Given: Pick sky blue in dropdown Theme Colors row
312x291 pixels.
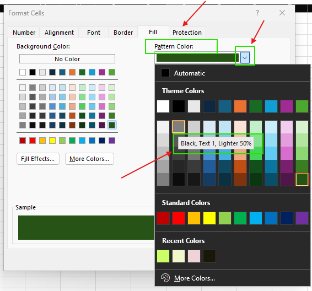Looking at the screenshot, I should [271, 106].
